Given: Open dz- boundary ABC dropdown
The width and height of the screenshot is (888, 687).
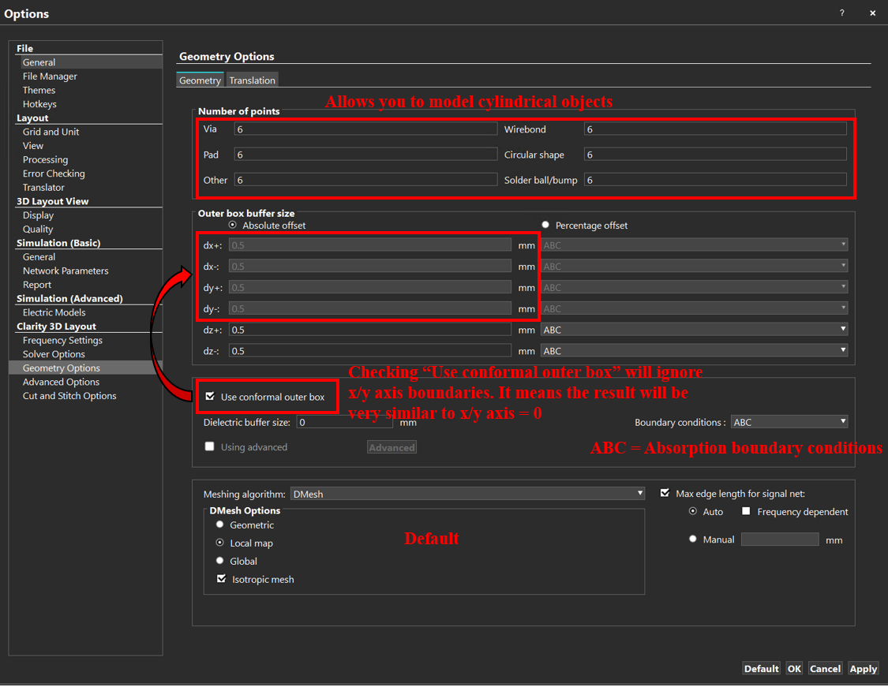Looking at the screenshot, I should [695, 351].
